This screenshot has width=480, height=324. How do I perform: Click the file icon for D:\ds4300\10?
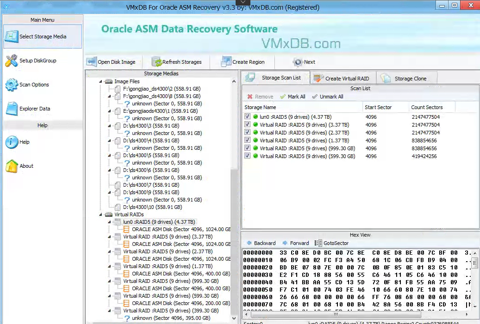(118, 207)
